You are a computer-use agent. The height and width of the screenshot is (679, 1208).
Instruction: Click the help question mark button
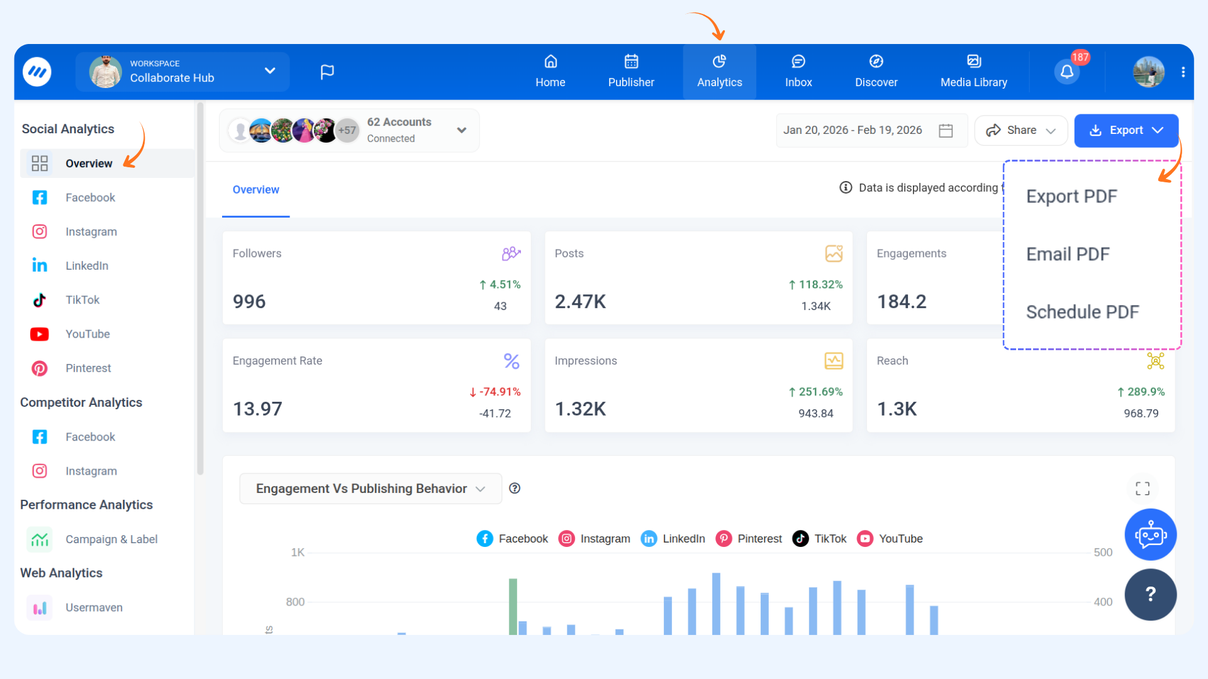point(1150,594)
